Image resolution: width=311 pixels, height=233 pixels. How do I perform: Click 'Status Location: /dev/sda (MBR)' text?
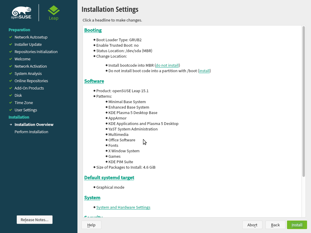[124, 51]
